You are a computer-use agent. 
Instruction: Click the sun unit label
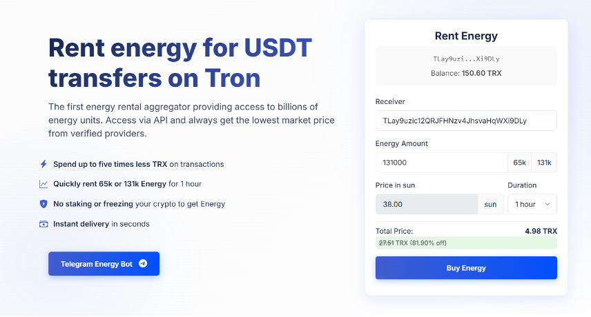tap(490, 204)
